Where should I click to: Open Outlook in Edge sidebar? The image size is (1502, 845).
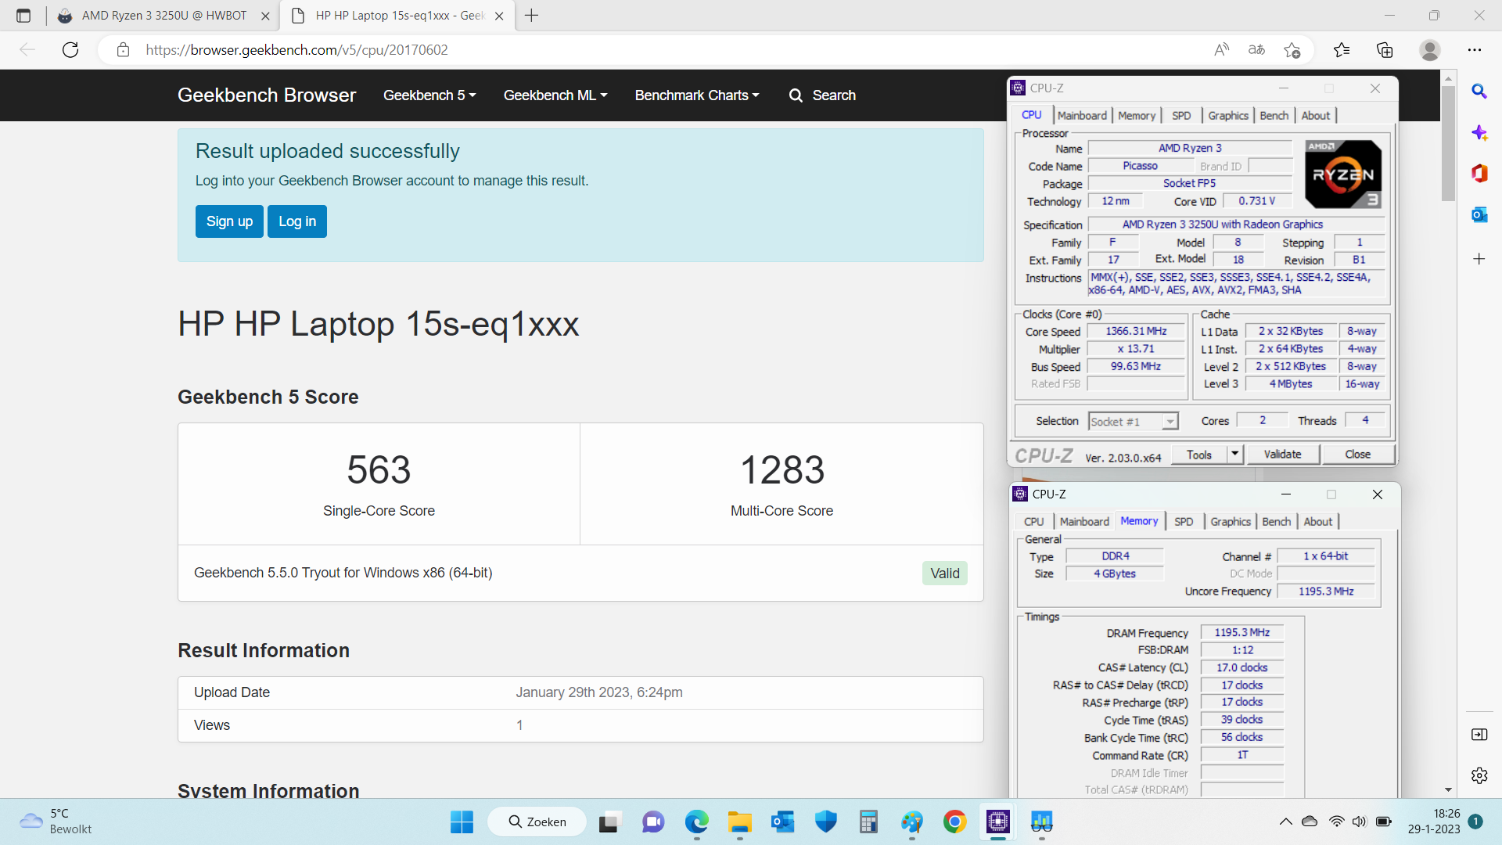coord(1479,214)
